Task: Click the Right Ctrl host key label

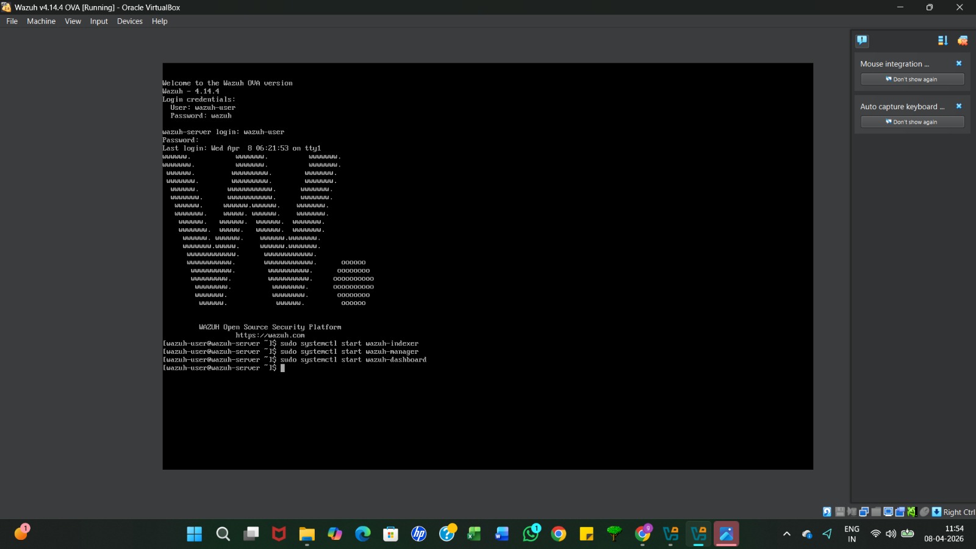Action: [x=959, y=512]
